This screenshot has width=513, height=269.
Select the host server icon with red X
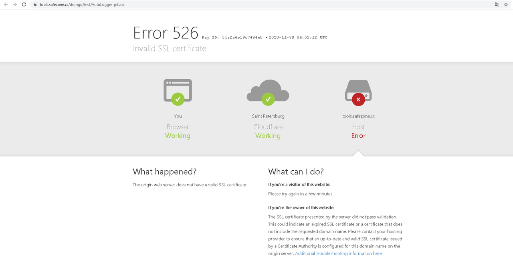coord(358,92)
